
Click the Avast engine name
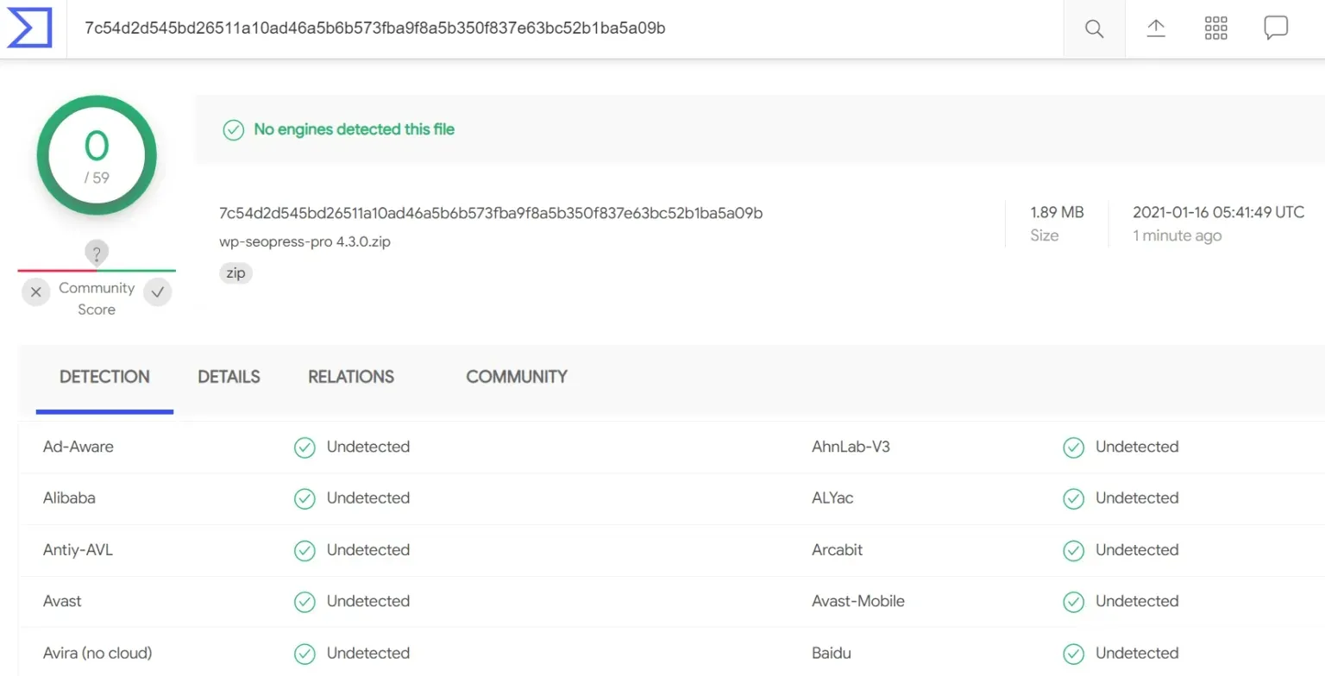tap(62, 601)
